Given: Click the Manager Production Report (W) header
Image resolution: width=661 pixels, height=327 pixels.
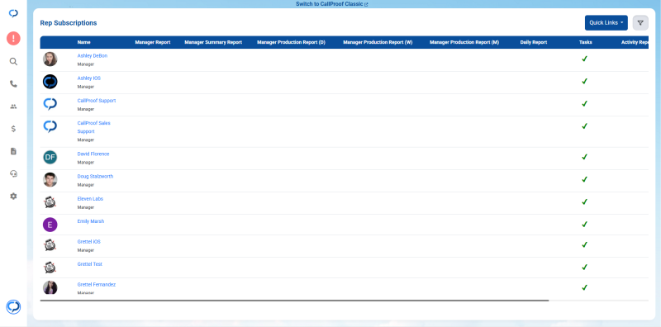Looking at the screenshot, I should tap(378, 43).
